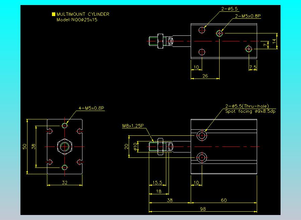Click the rod lock nut in side view

(x=160, y=147)
